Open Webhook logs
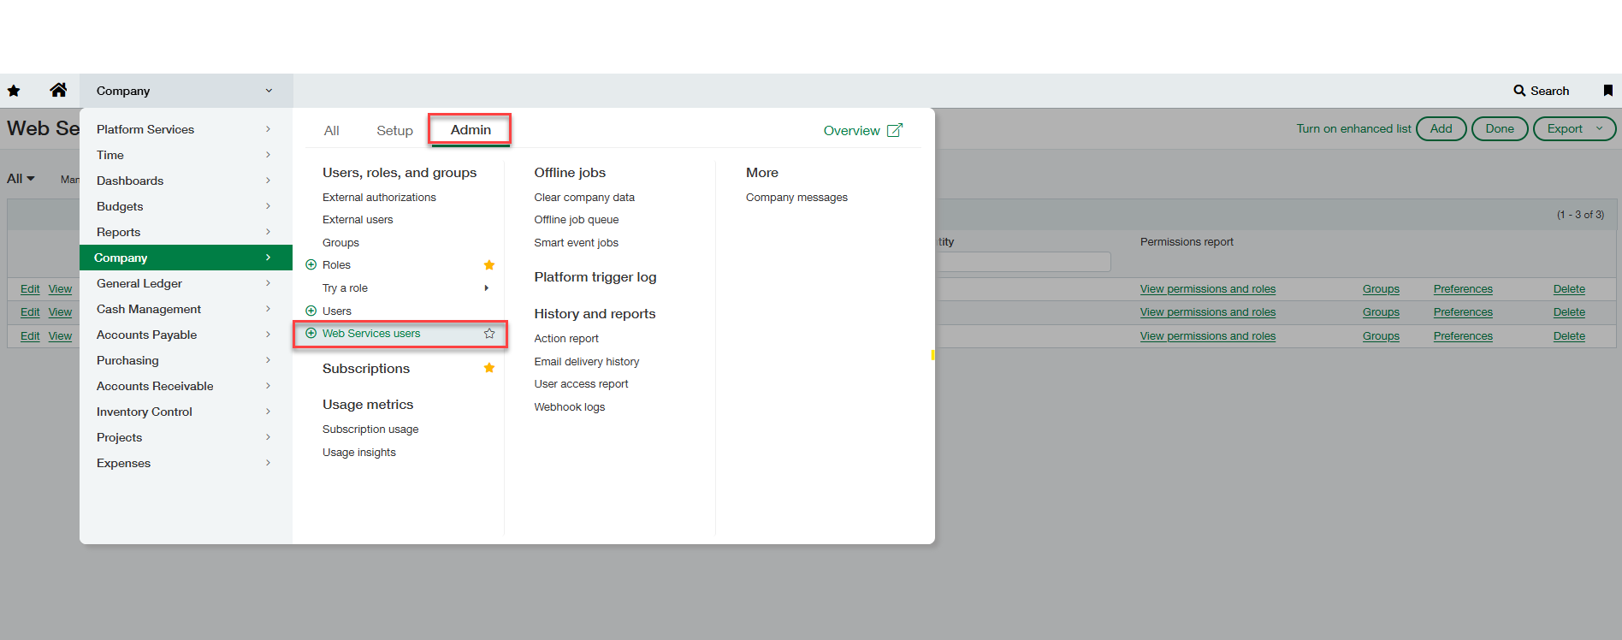The width and height of the screenshot is (1622, 640). pyautogui.click(x=570, y=407)
